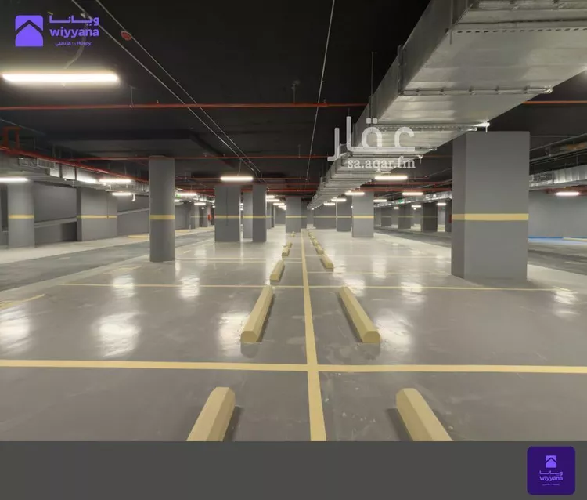587x500 pixels.
Task: Click the yellow wheel stop bottom-right foreground
Action: pyautogui.click(x=423, y=415)
